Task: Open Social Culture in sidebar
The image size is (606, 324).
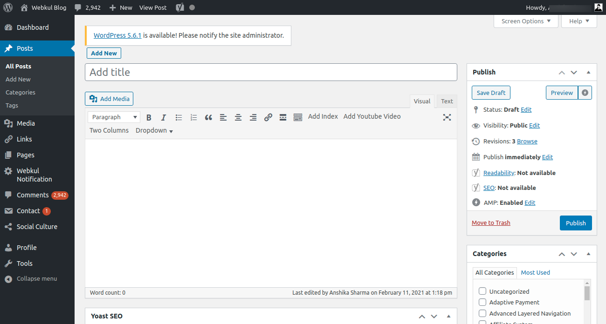Action: point(37,227)
